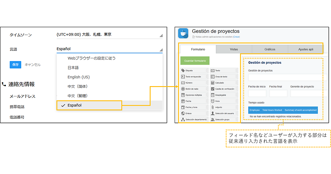Click the Calculado calculator icon
Screen dimensions: 331x174
[213, 83]
